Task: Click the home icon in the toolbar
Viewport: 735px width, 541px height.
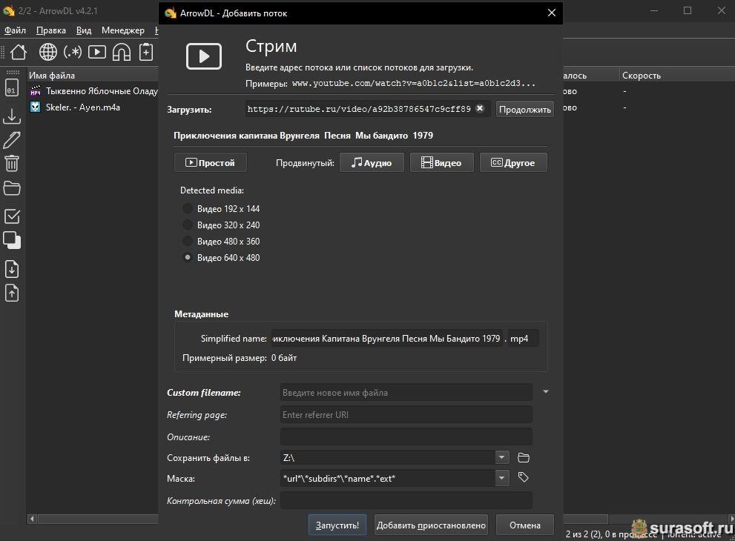Action: [19, 52]
